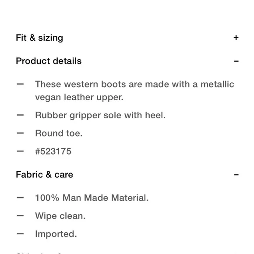254x254 pixels.
Task: Toggle the Fabric & care section heading
Action: click(x=44, y=175)
